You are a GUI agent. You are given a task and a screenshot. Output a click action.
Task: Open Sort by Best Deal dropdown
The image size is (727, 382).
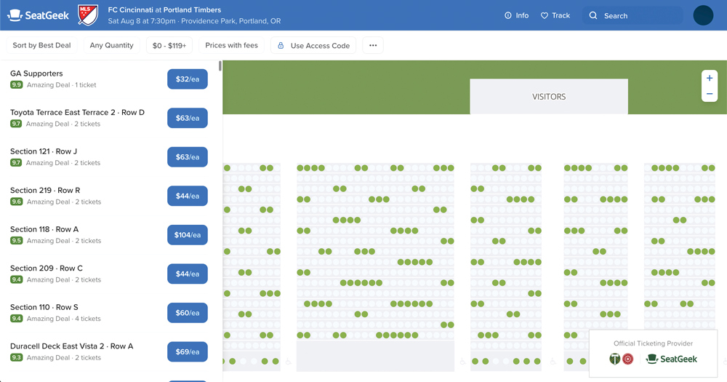point(41,45)
